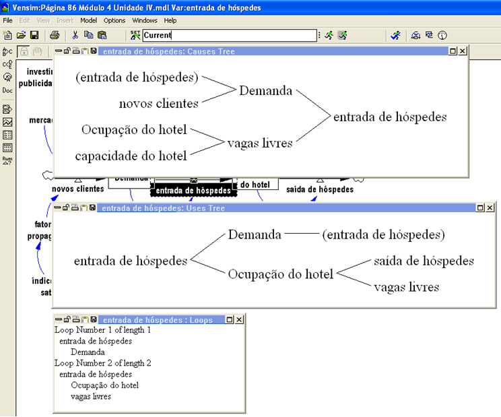
Task: Open the Options menu
Action: [x=114, y=21]
